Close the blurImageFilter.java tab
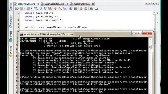This screenshot has height=94, width=168. (67, 4)
